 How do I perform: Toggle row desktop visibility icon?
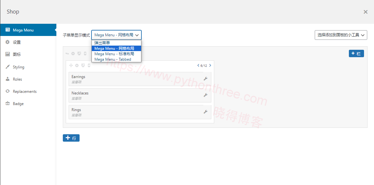point(79,54)
